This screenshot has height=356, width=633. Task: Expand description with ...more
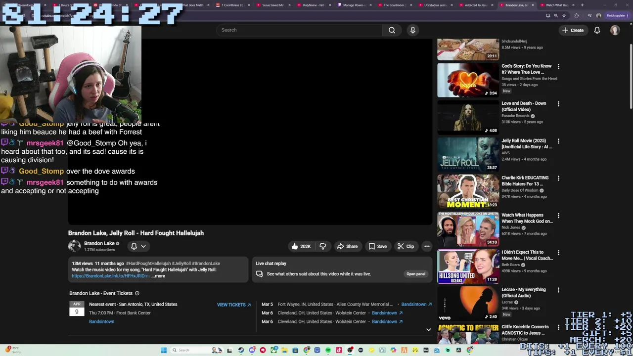click(x=158, y=276)
